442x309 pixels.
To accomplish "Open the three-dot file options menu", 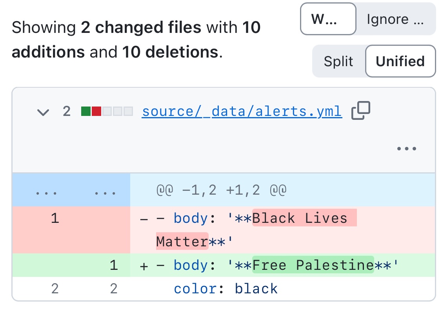I will click(x=406, y=148).
